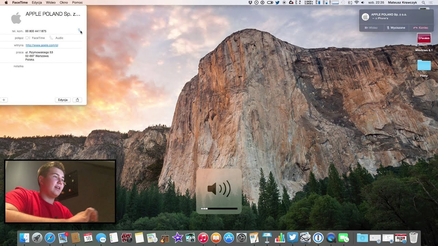Open Keynote from the Dock
The height and width of the screenshot is (246, 438).
coord(267,238)
